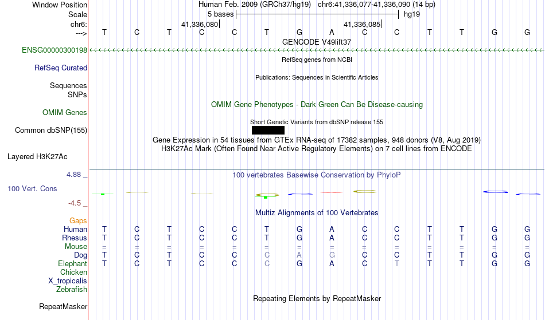This screenshot has width=545, height=320.
Task: Click the A base in the Dog row
Action: click(299, 255)
